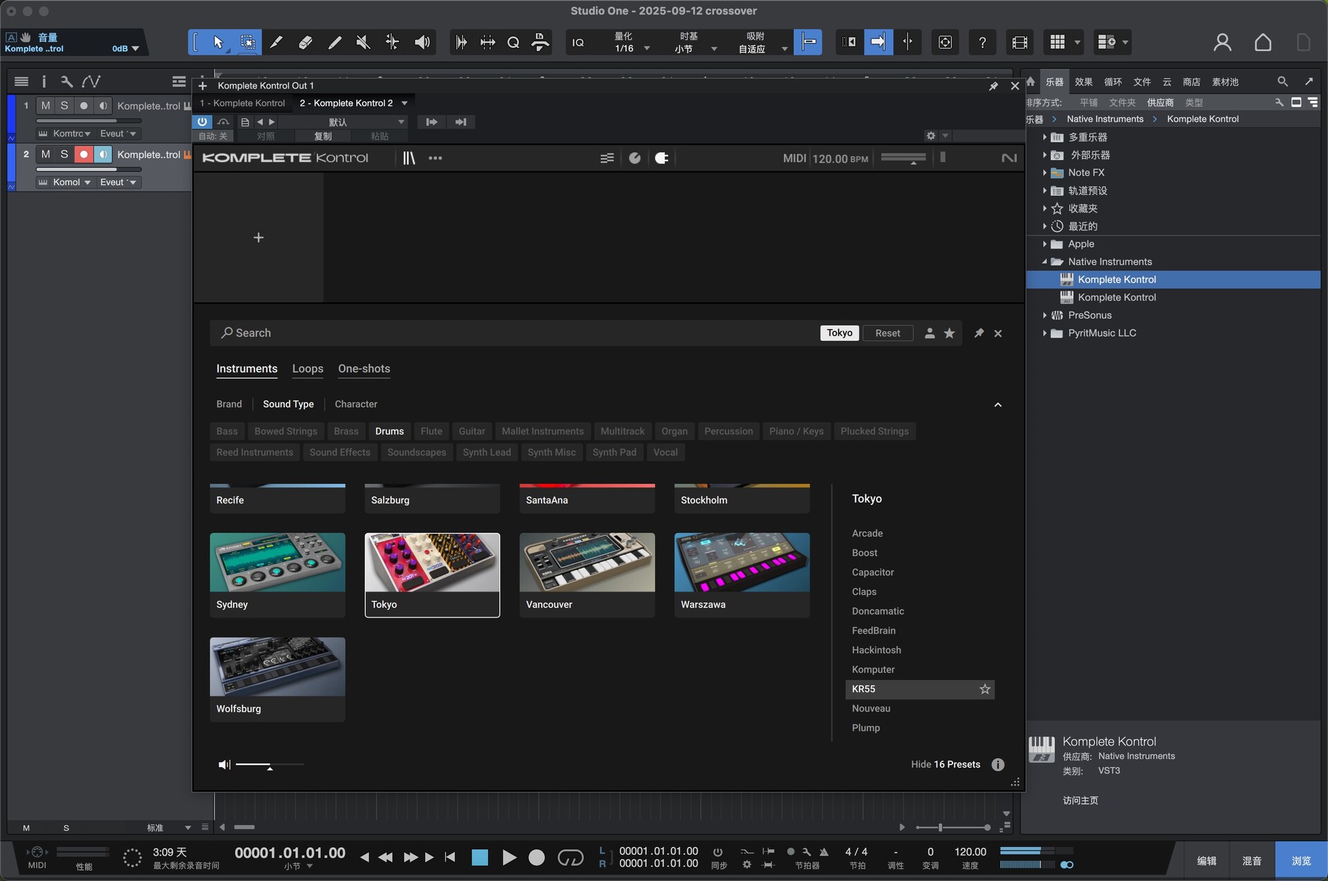Filter by favorites star in search bar
This screenshot has height=881, width=1328.
(x=950, y=333)
